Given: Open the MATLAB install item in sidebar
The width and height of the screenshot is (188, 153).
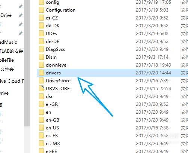Looking at the screenshot, I should (x=12, y=51).
